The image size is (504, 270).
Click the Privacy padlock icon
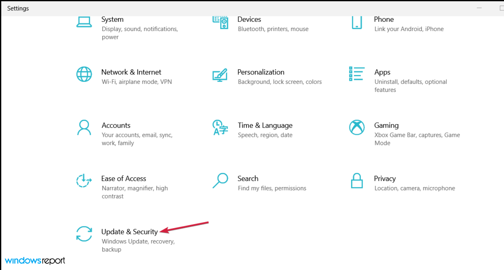pyautogui.click(x=357, y=181)
